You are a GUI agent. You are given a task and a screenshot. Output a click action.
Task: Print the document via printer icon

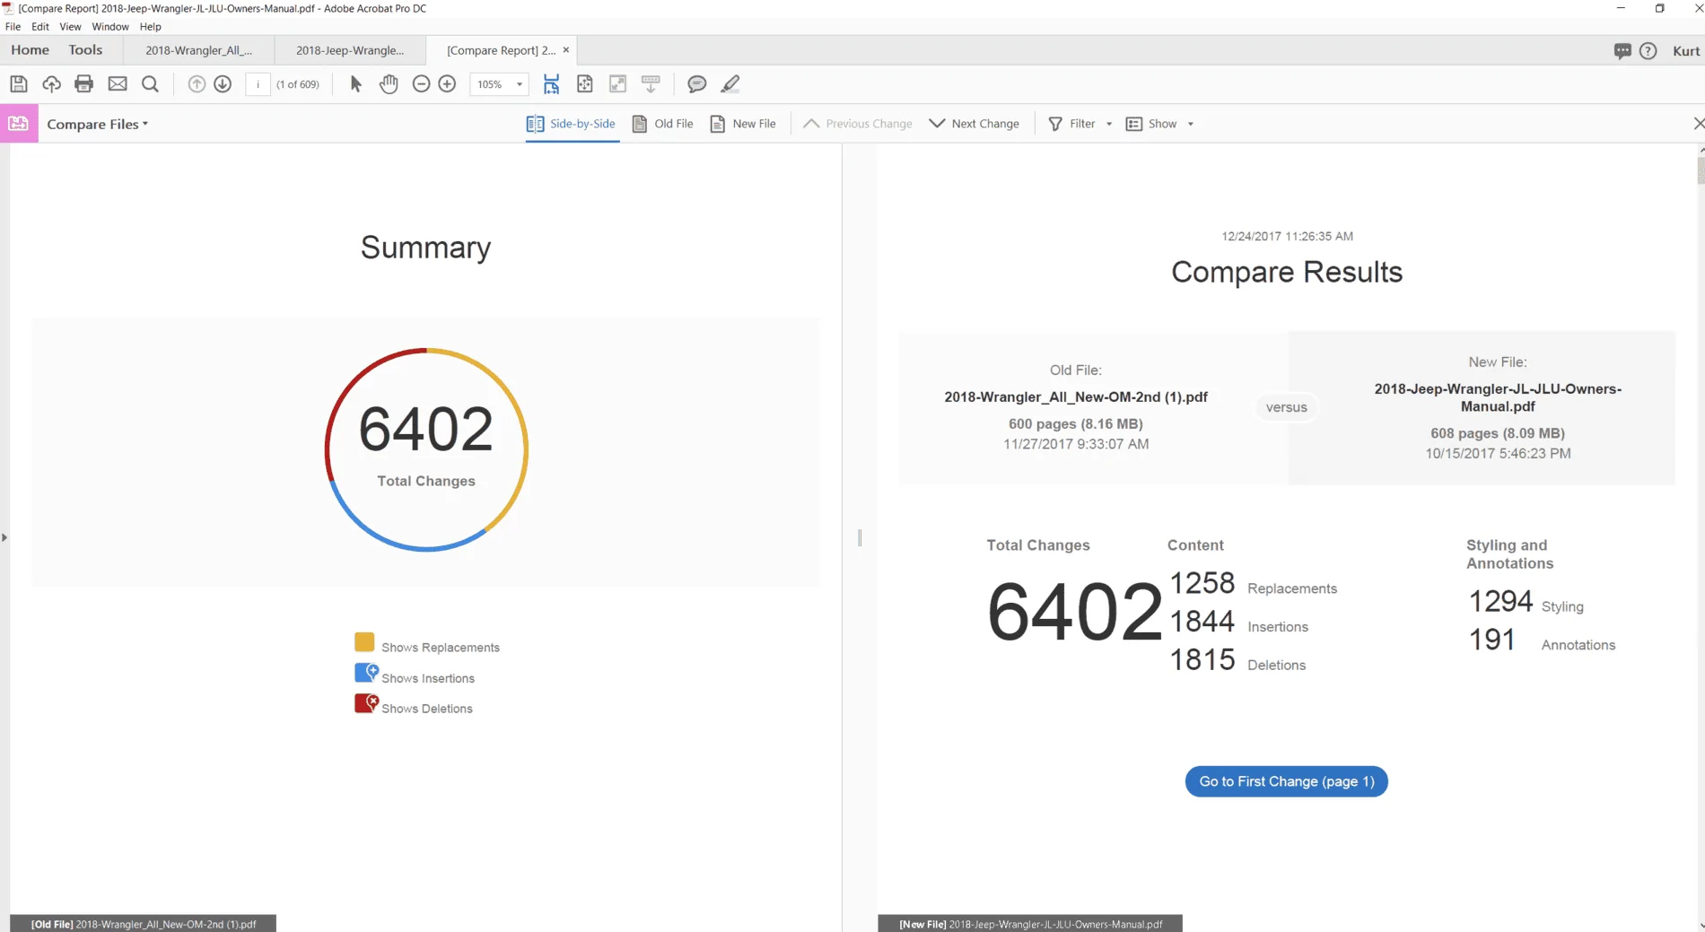(84, 84)
